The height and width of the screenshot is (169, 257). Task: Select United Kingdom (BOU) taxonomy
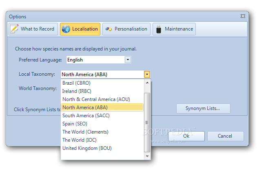(x=102, y=148)
